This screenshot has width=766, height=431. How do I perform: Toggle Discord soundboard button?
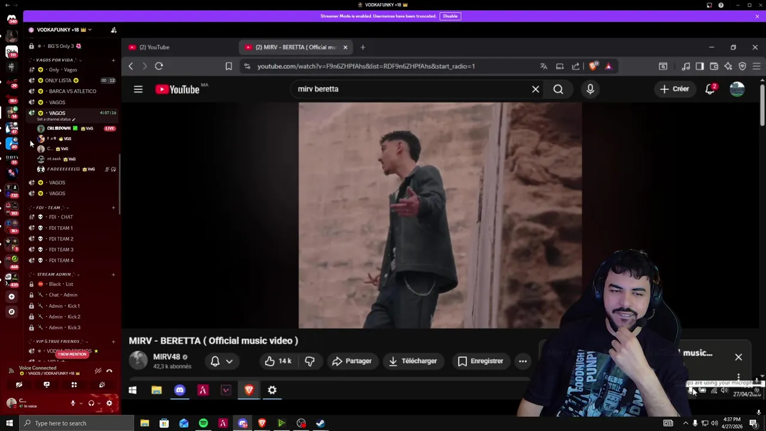tap(102, 385)
